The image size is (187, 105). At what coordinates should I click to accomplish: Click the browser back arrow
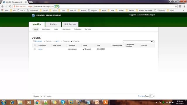click(3, 6)
